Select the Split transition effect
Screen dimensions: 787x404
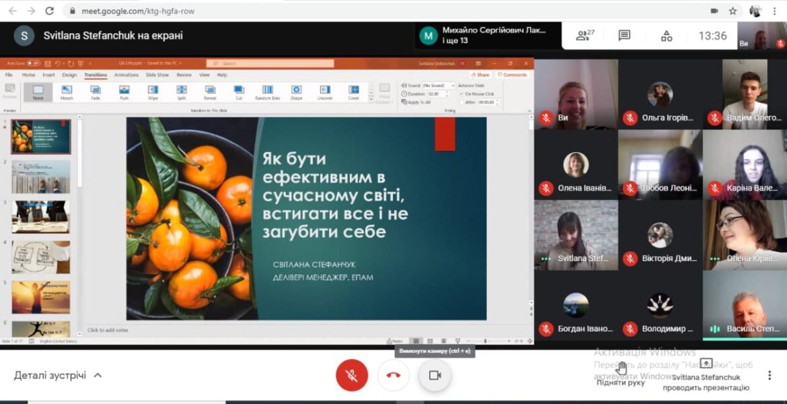point(182,92)
